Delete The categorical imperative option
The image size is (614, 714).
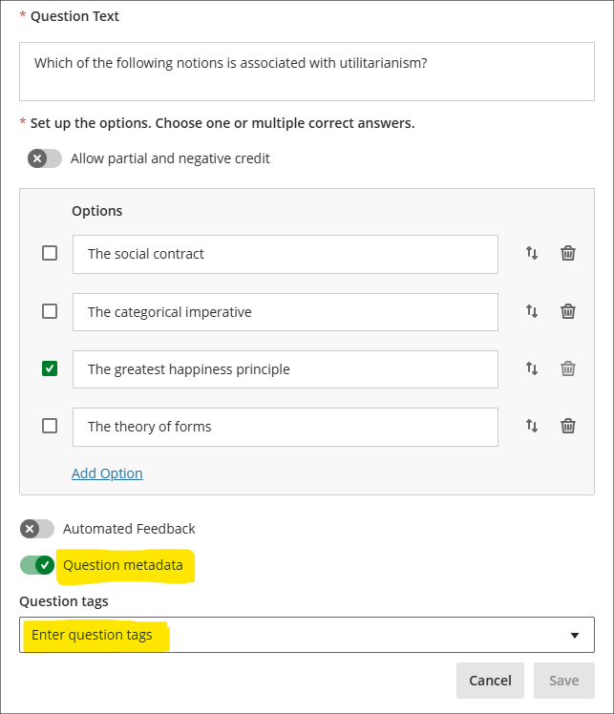[x=568, y=311]
